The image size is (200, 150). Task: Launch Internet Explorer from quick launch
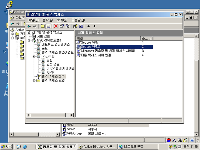(25, 147)
